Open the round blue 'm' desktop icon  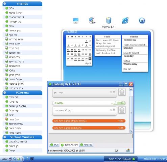coord(142,21)
